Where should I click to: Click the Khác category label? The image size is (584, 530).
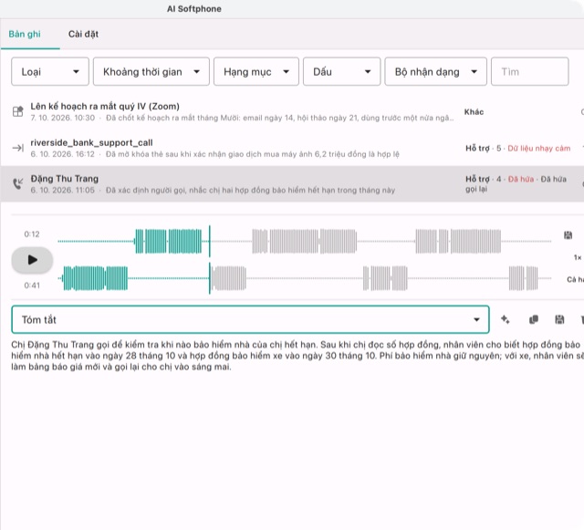(474, 111)
